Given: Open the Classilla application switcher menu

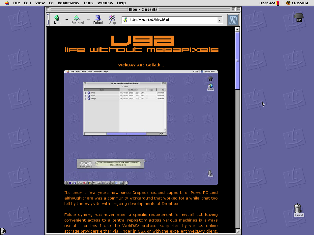Looking at the screenshot, I should click(x=297, y=3).
